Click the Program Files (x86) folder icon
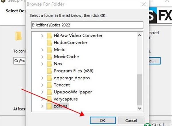Viewport: 172px width, 126px height. (49, 71)
